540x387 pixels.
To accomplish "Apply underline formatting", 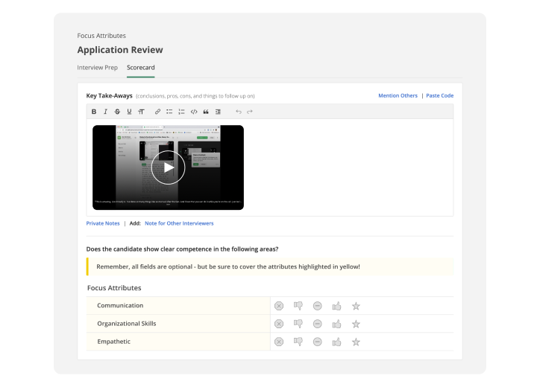I will click(x=129, y=112).
